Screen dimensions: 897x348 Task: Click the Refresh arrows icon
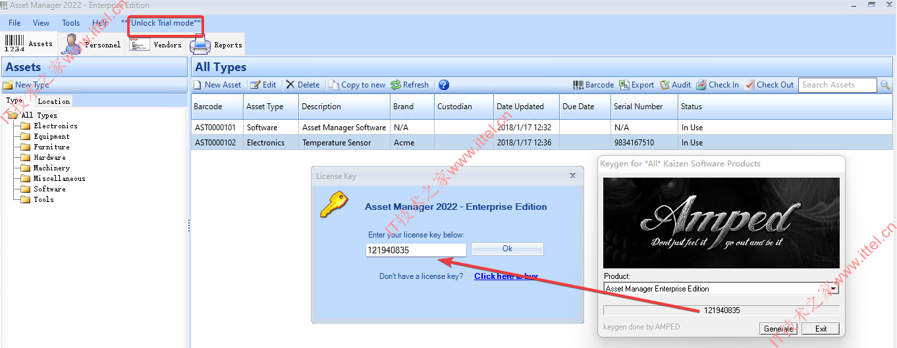396,85
